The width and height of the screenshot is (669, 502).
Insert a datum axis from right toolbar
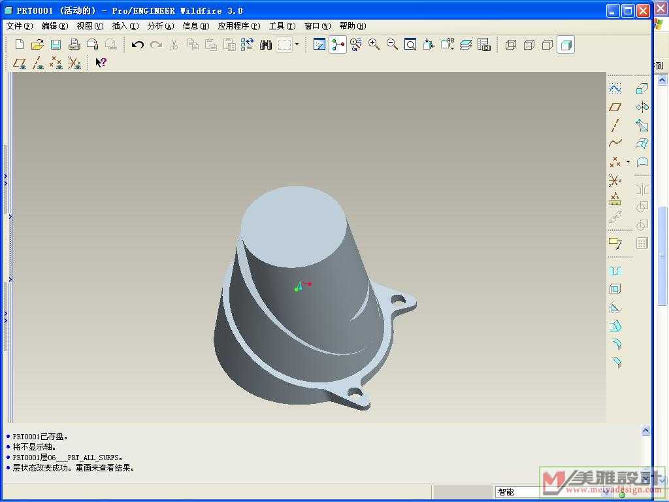[x=615, y=125]
